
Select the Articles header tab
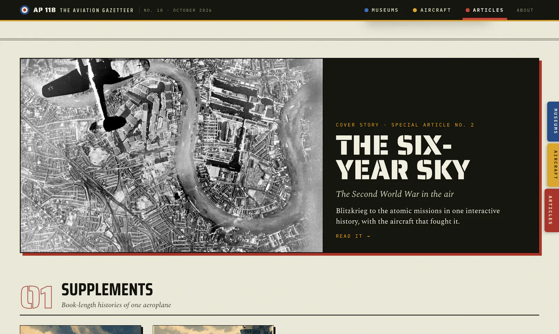point(485,10)
